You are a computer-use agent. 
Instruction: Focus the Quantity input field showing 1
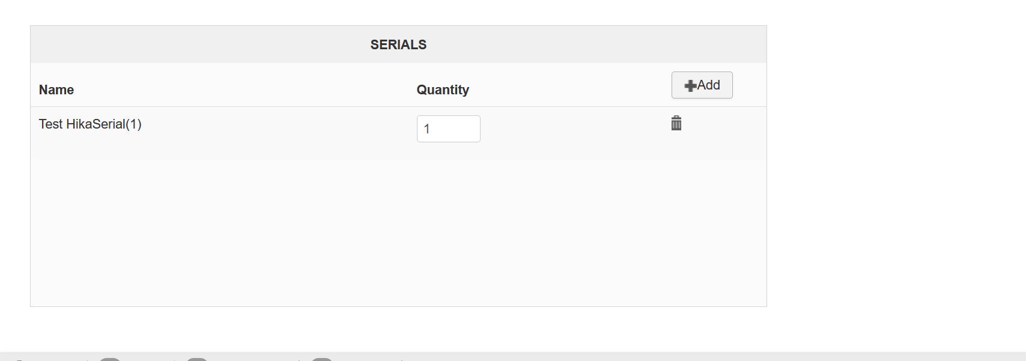coord(448,129)
